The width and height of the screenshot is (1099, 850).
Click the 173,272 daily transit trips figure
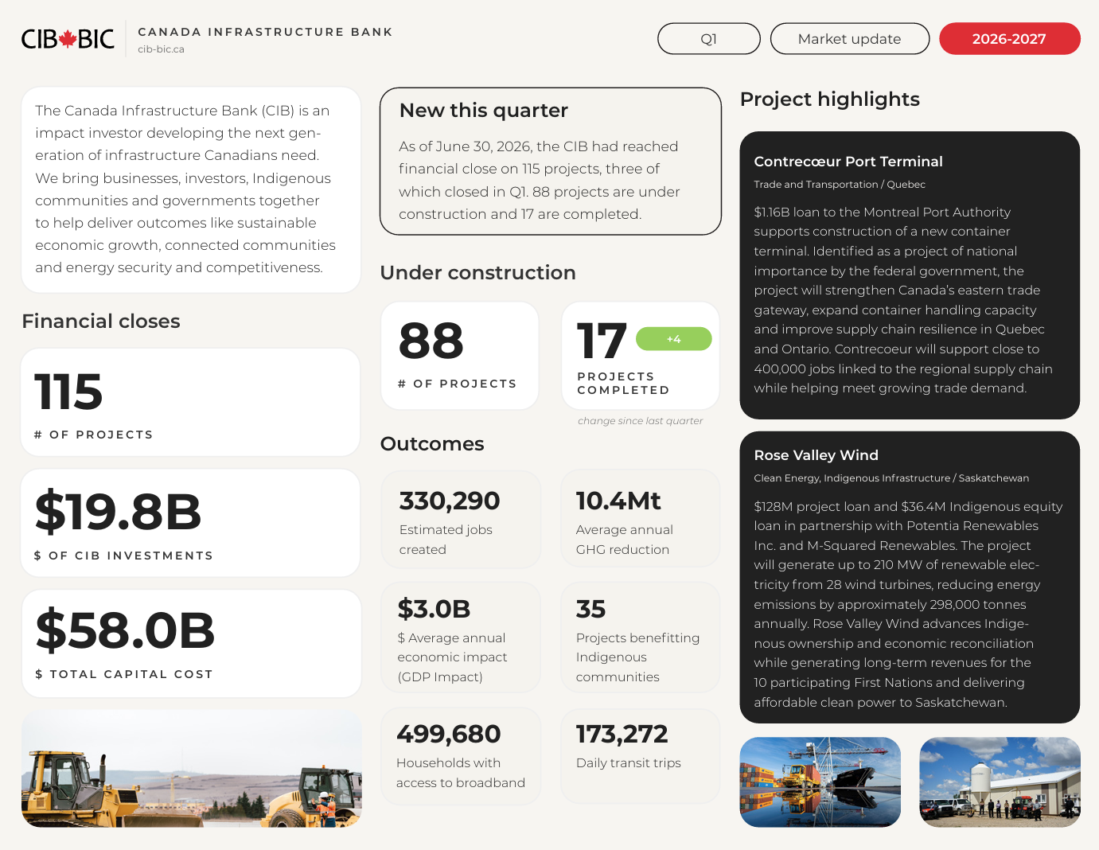[x=622, y=734]
